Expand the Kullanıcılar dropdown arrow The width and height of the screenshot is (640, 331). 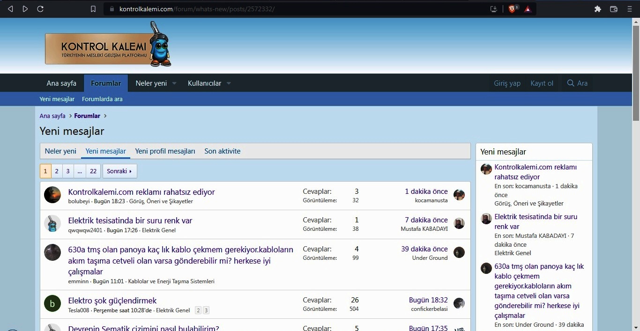pyautogui.click(x=229, y=83)
